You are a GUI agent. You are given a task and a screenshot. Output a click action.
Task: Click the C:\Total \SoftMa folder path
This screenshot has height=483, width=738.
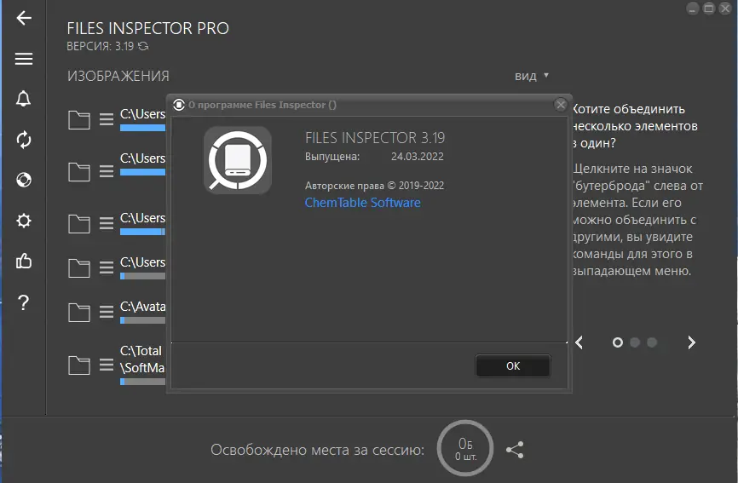tap(142, 359)
